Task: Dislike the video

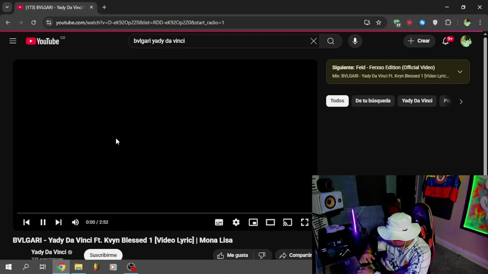Action: 262,255
